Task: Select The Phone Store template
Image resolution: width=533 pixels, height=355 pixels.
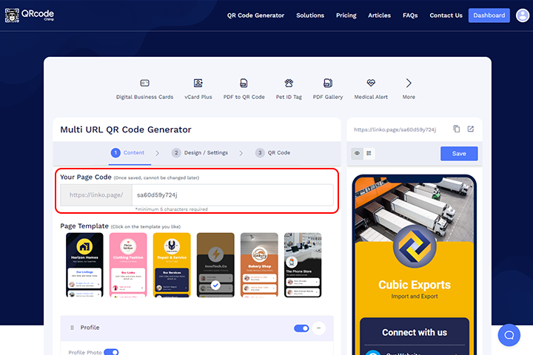Action: pyautogui.click(x=303, y=265)
